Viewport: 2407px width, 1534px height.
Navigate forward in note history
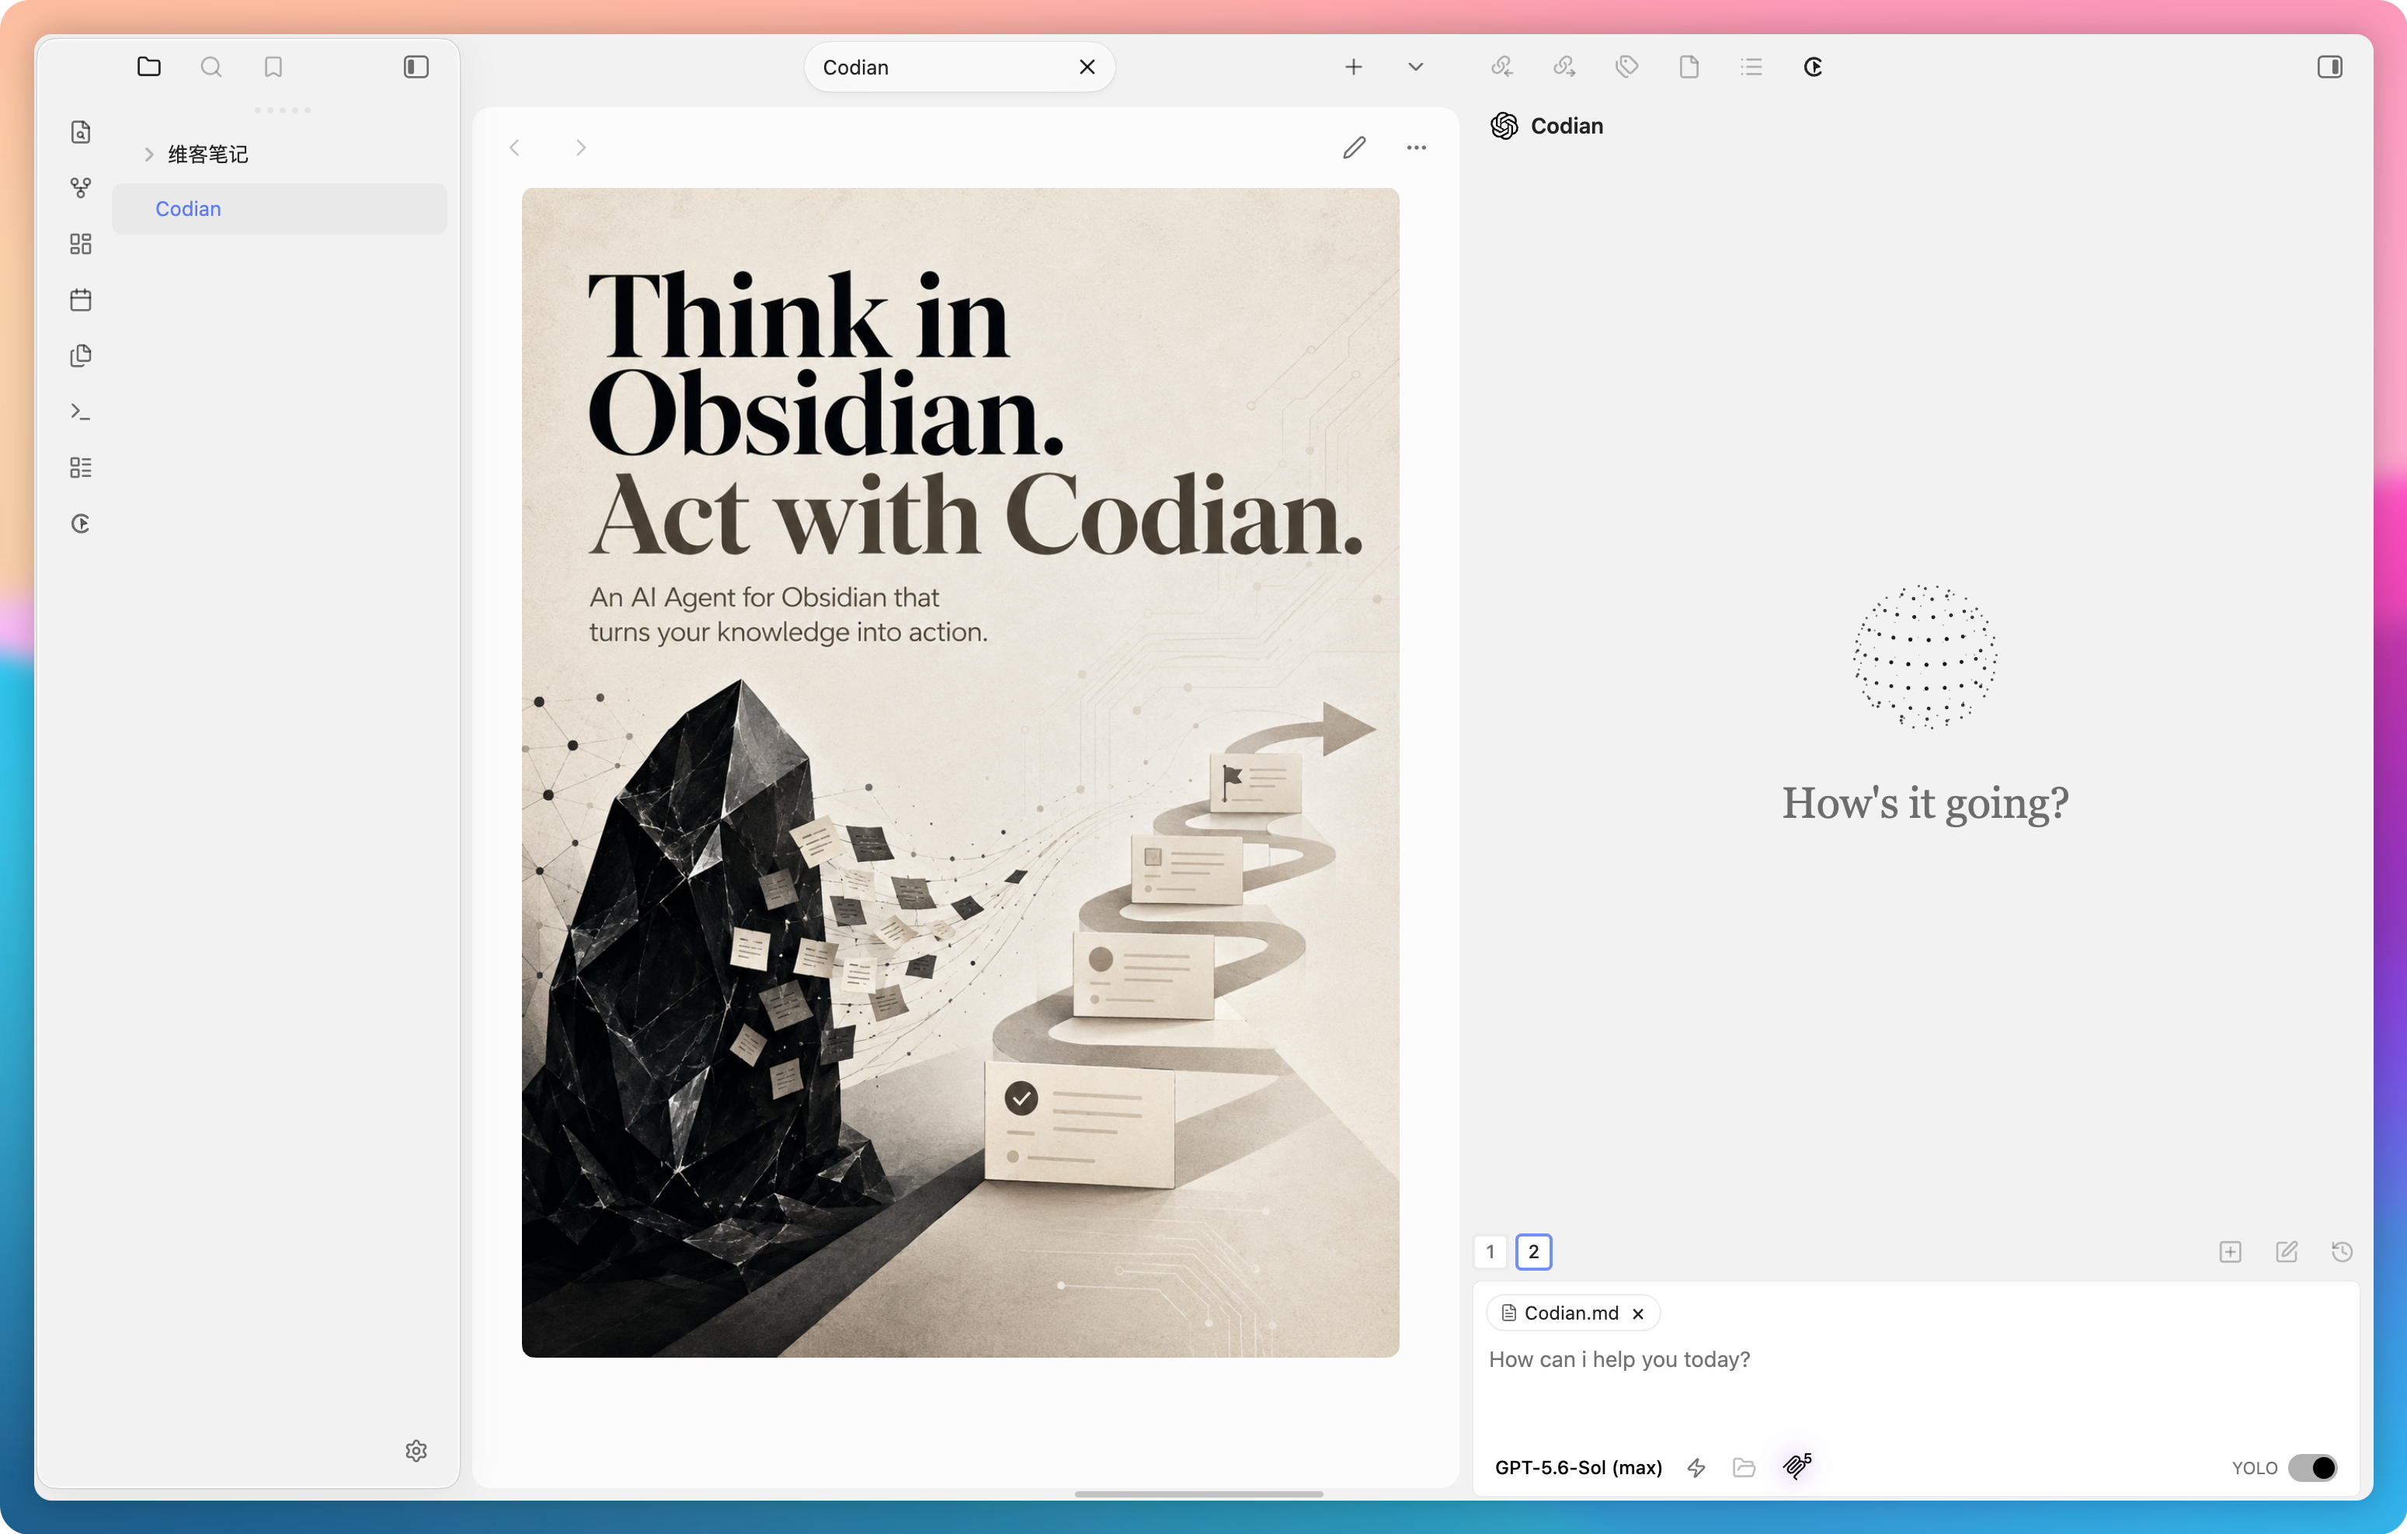coord(581,148)
